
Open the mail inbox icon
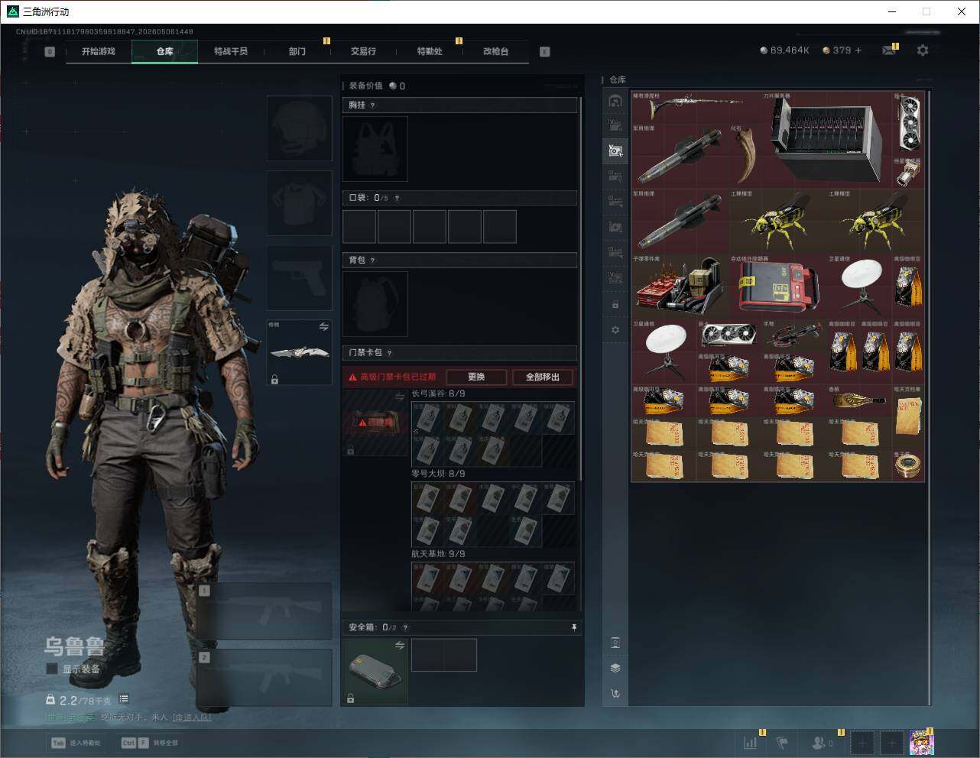pyautogui.click(x=889, y=50)
